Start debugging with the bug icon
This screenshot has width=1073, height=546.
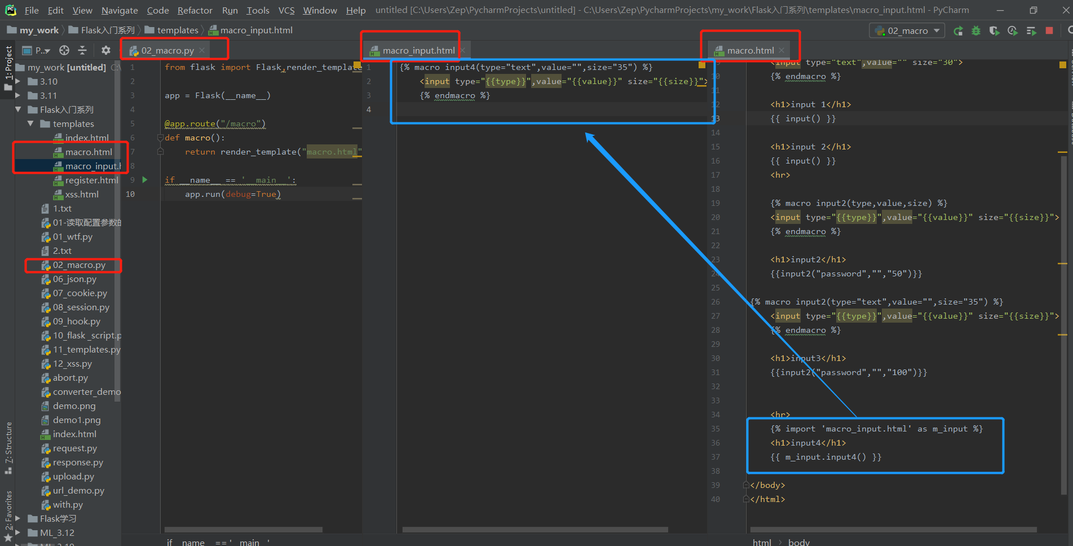tap(976, 31)
